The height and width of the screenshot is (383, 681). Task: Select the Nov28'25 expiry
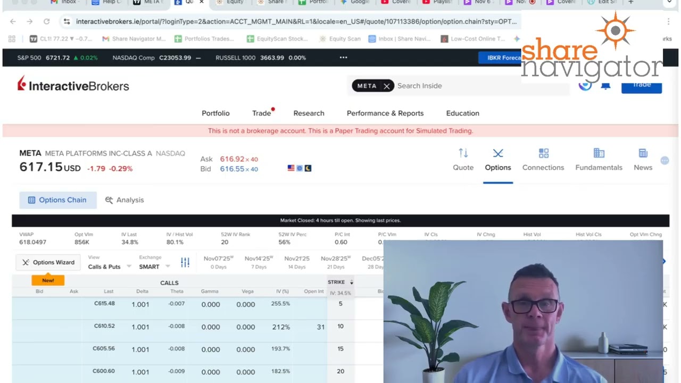pyautogui.click(x=335, y=262)
